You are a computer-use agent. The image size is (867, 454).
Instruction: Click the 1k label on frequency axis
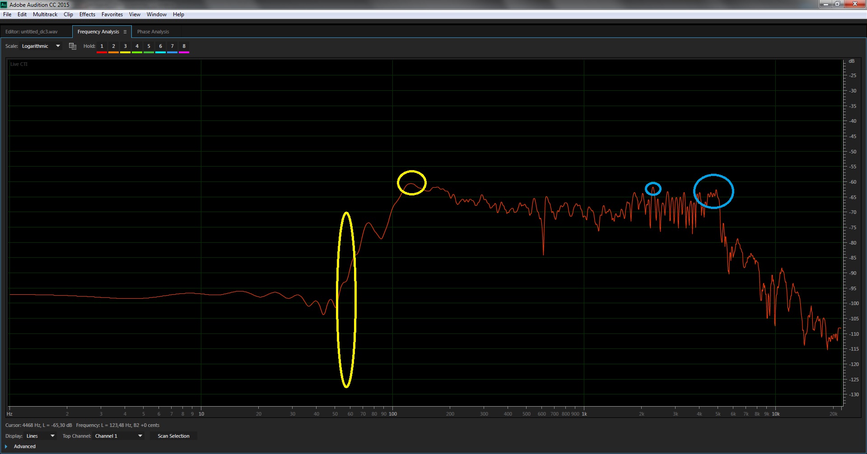(x=584, y=414)
